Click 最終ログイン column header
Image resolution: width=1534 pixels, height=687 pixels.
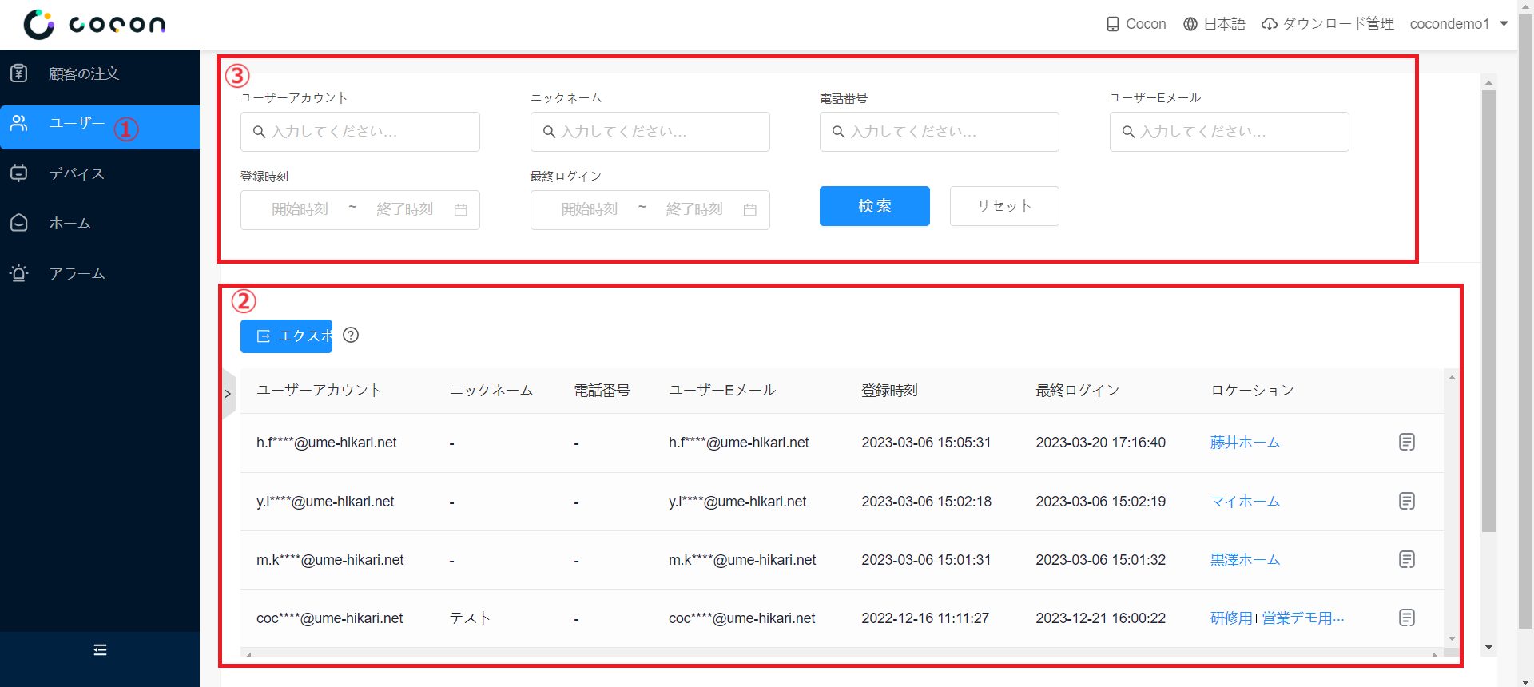(x=1077, y=391)
